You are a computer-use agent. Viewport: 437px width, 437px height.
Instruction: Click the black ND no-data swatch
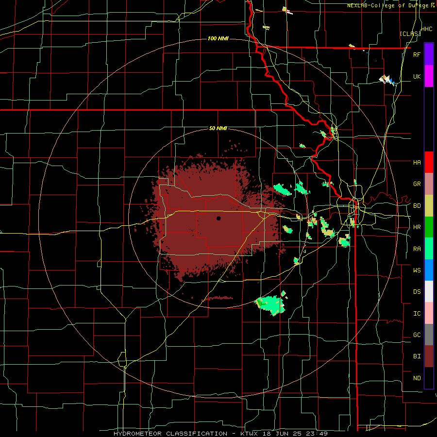tap(429, 378)
